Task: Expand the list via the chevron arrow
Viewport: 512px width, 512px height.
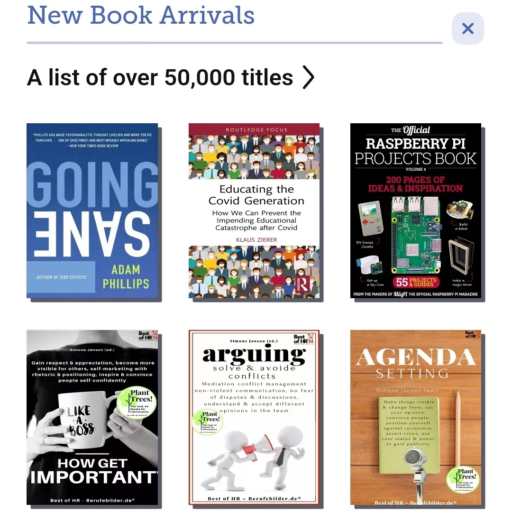Action: [308, 77]
